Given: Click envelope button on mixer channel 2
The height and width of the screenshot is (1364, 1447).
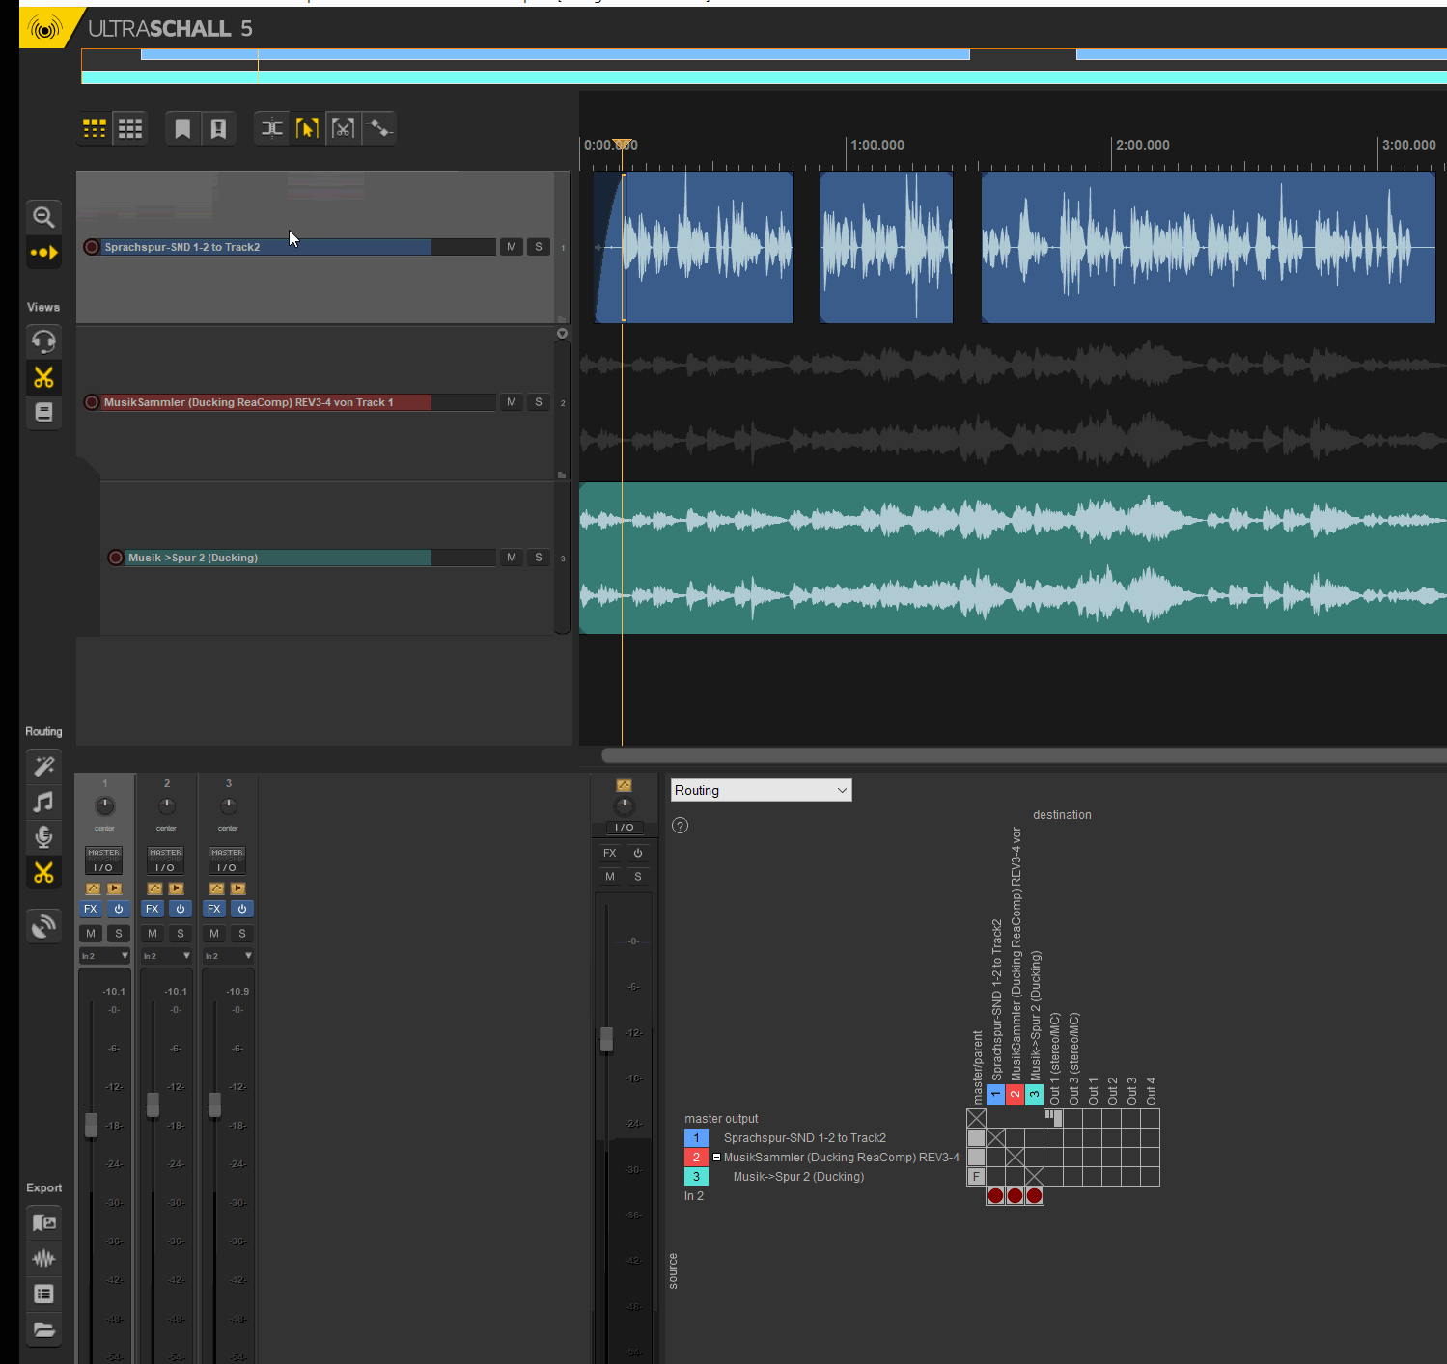Looking at the screenshot, I should pos(154,888).
